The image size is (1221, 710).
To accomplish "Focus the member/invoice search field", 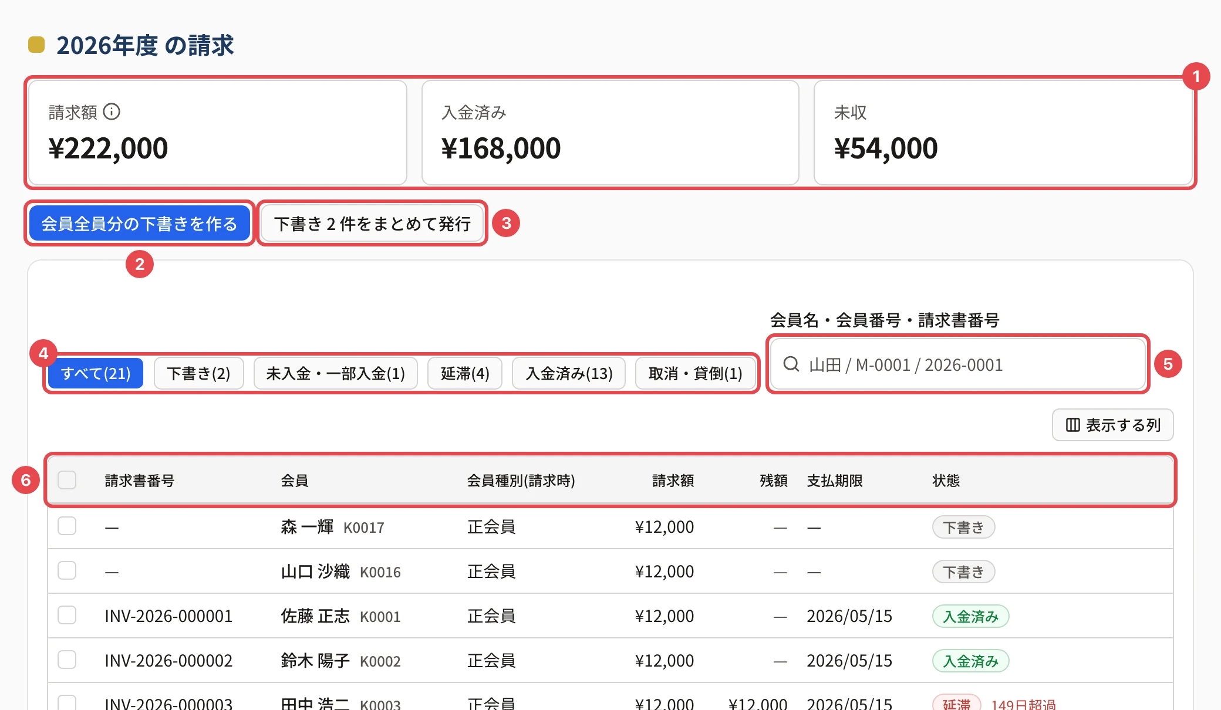I will 957,364.
